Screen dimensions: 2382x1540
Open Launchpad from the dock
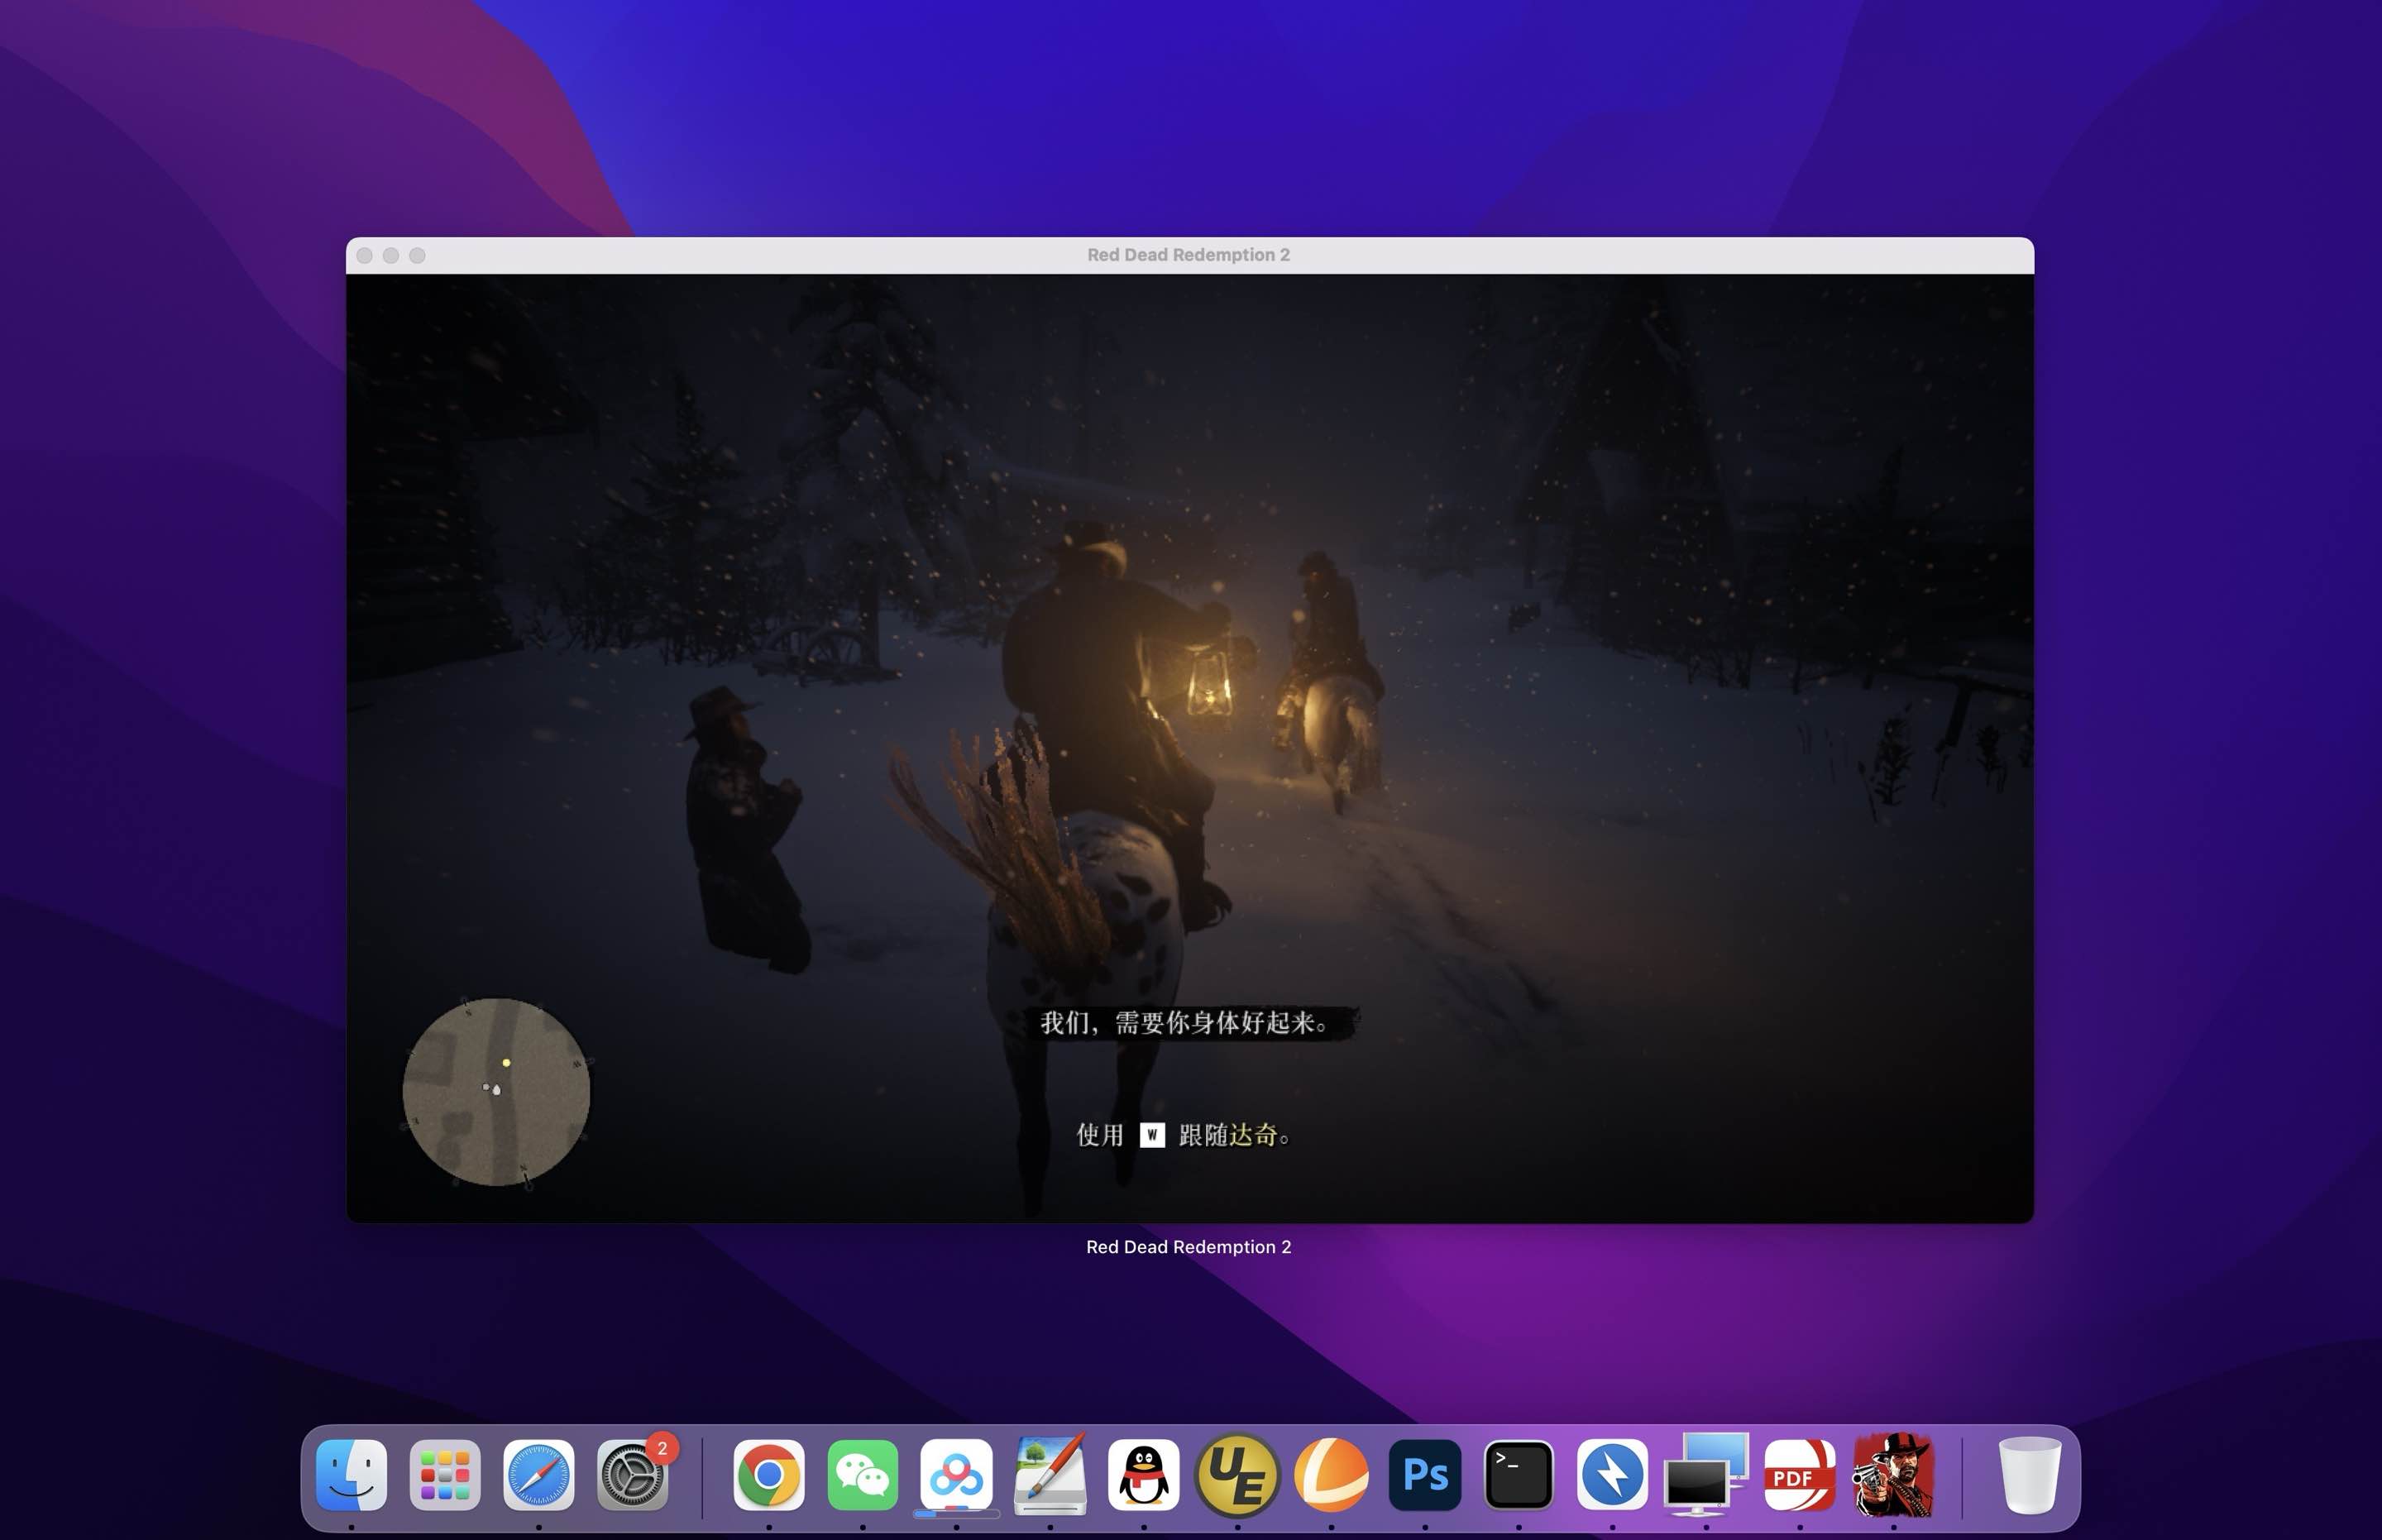[445, 1475]
